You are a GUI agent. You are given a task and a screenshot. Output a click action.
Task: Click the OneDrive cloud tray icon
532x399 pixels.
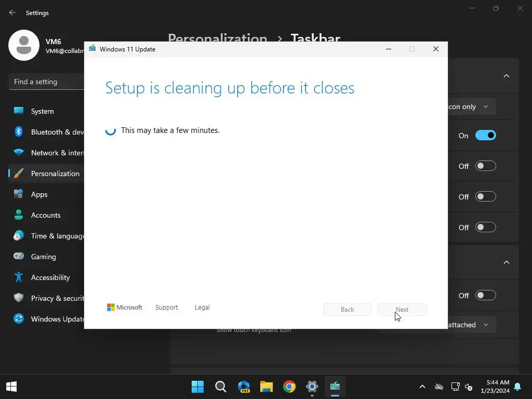click(439, 387)
